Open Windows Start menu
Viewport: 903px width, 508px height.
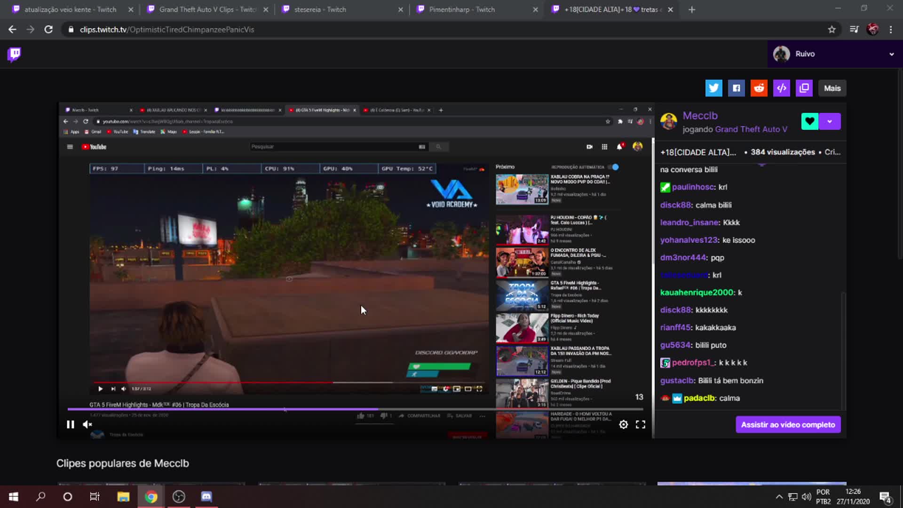tap(14, 497)
